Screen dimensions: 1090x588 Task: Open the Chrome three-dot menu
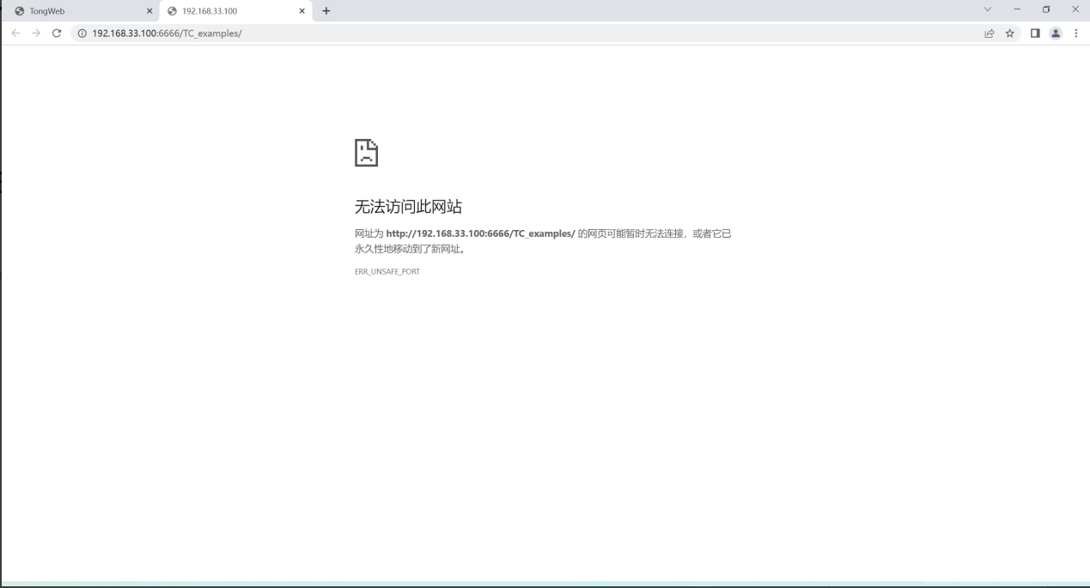pos(1076,33)
